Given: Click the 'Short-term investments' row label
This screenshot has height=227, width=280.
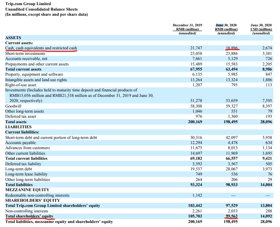Looking at the screenshot, I should click(x=25, y=53).
